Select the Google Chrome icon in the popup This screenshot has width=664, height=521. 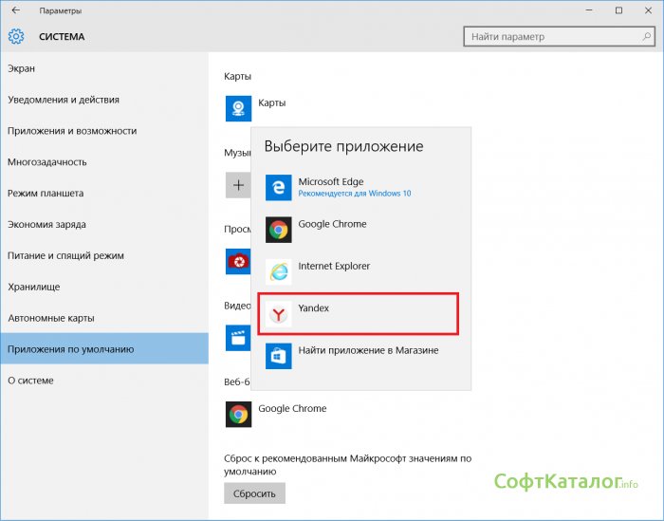point(278,230)
